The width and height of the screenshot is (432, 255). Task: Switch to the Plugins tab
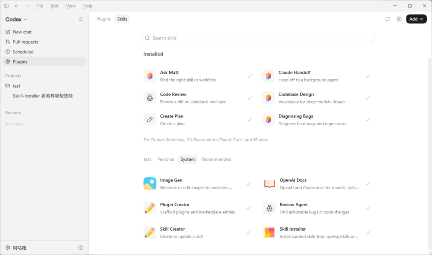104,19
